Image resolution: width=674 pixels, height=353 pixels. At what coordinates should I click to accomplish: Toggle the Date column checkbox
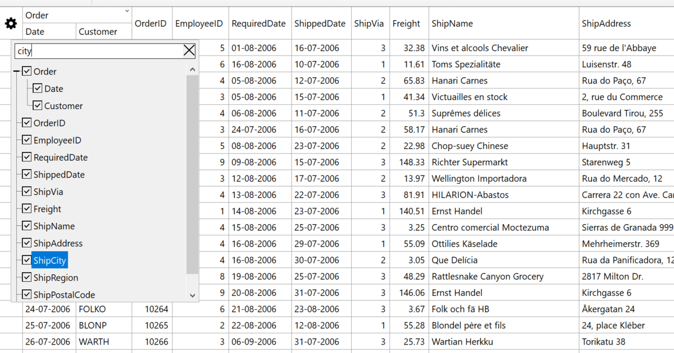pos(38,88)
